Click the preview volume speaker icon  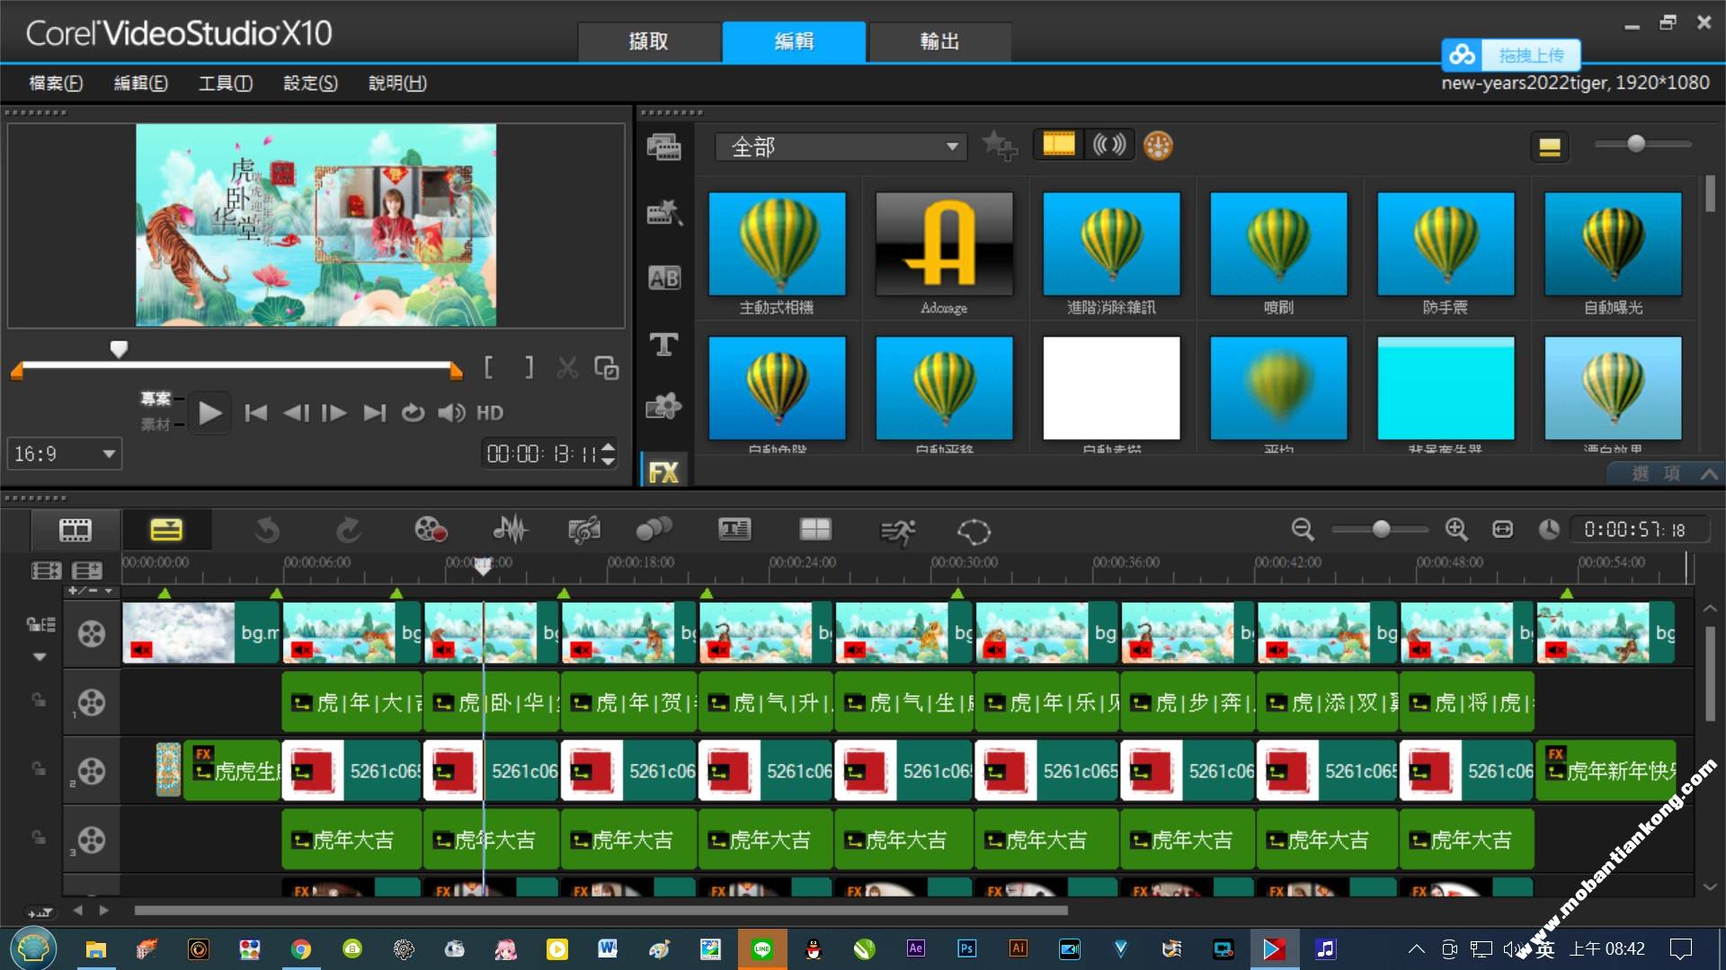(x=451, y=413)
